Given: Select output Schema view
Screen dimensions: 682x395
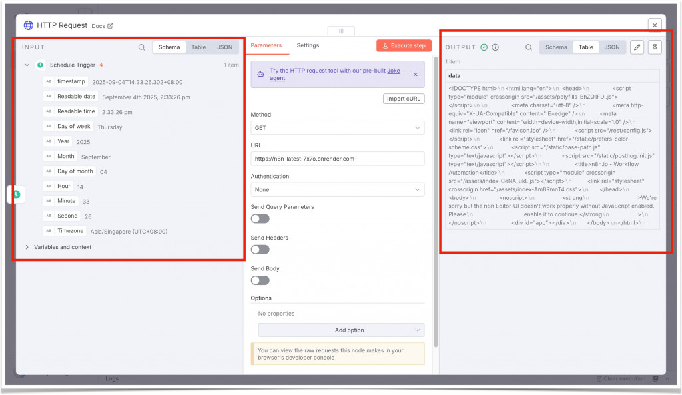Looking at the screenshot, I should [x=556, y=47].
